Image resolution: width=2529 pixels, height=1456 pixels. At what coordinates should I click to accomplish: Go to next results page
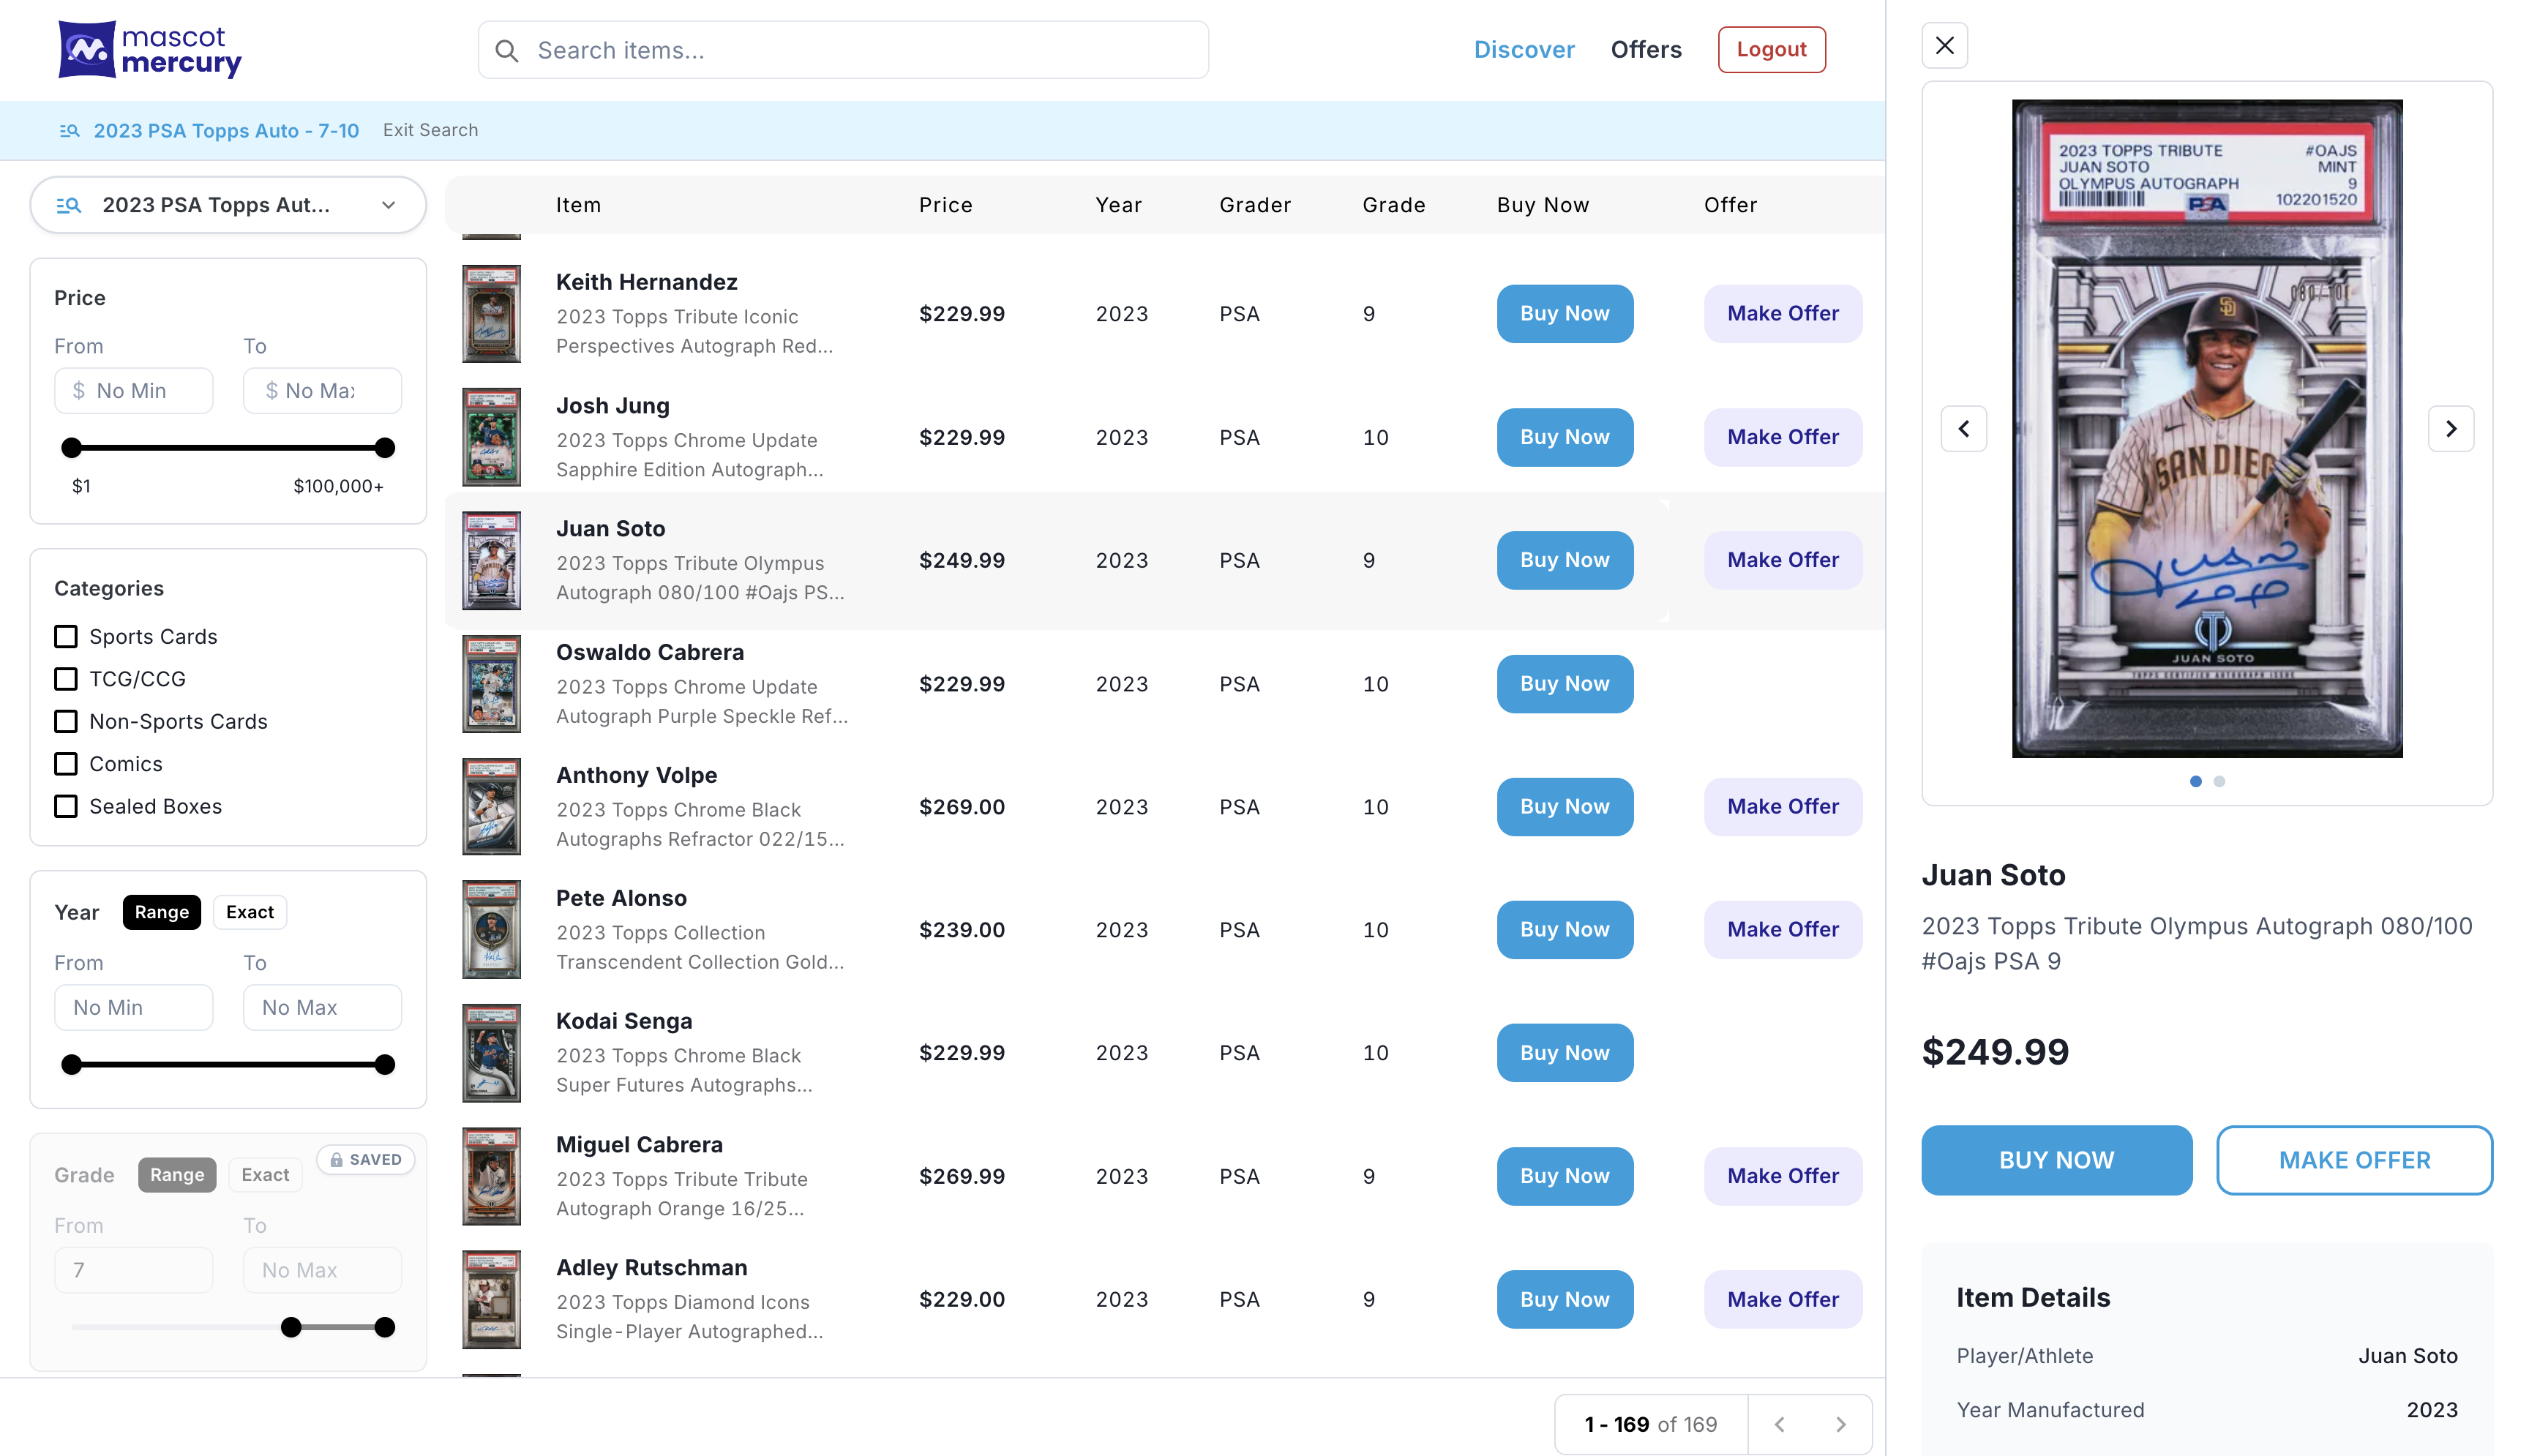(x=1840, y=1424)
